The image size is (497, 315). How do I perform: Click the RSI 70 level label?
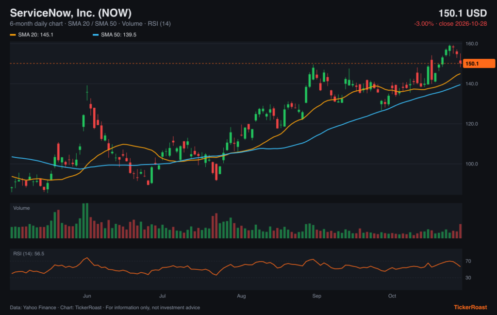point(468,262)
